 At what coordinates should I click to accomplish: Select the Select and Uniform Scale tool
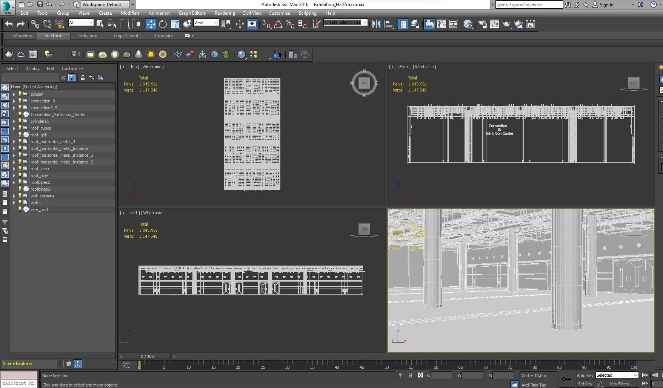point(175,24)
